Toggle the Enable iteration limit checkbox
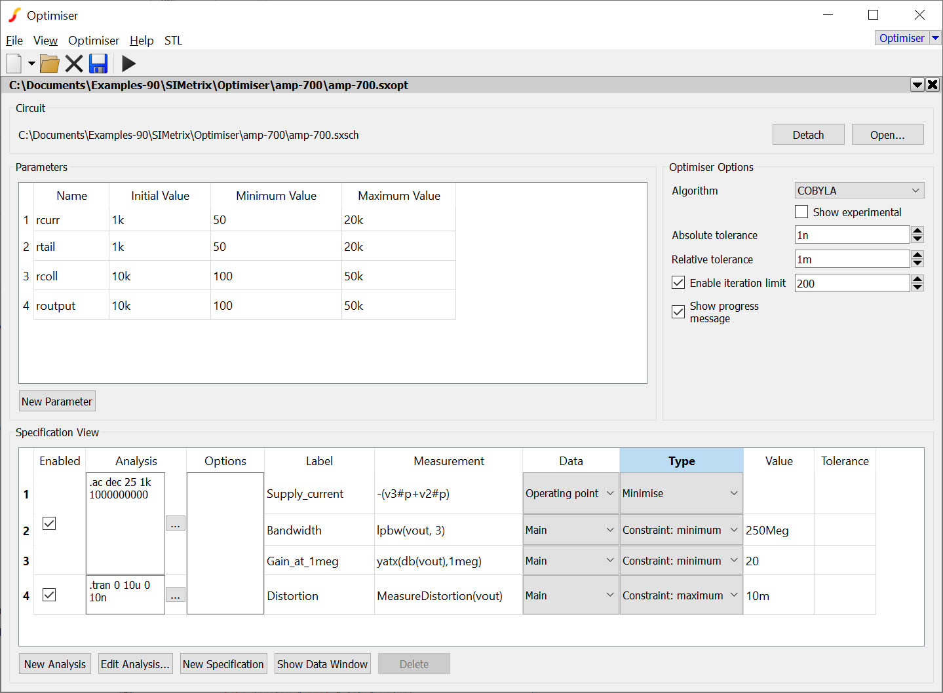 tap(678, 283)
